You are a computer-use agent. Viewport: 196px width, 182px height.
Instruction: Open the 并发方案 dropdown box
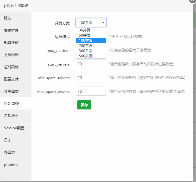click(x=91, y=23)
